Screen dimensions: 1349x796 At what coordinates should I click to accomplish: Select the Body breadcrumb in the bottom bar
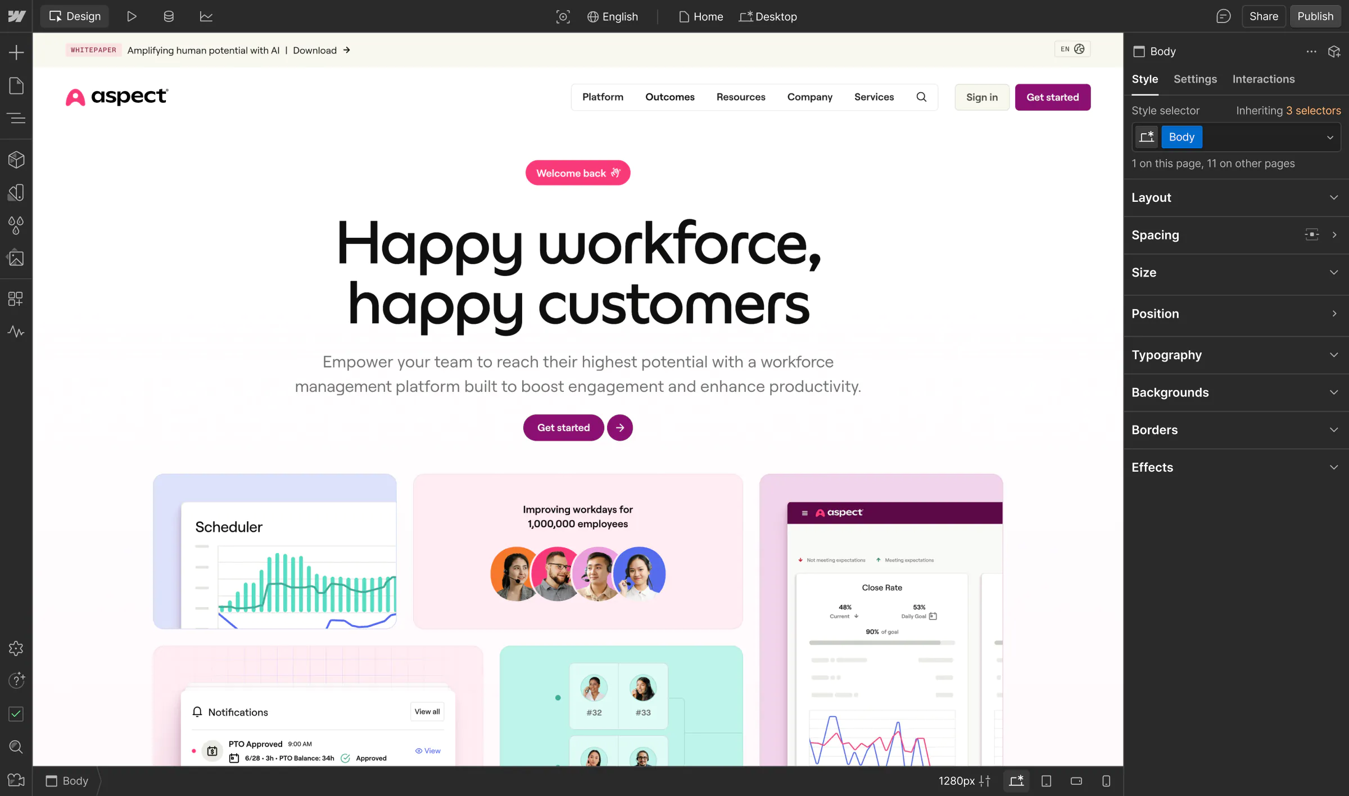point(67,781)
